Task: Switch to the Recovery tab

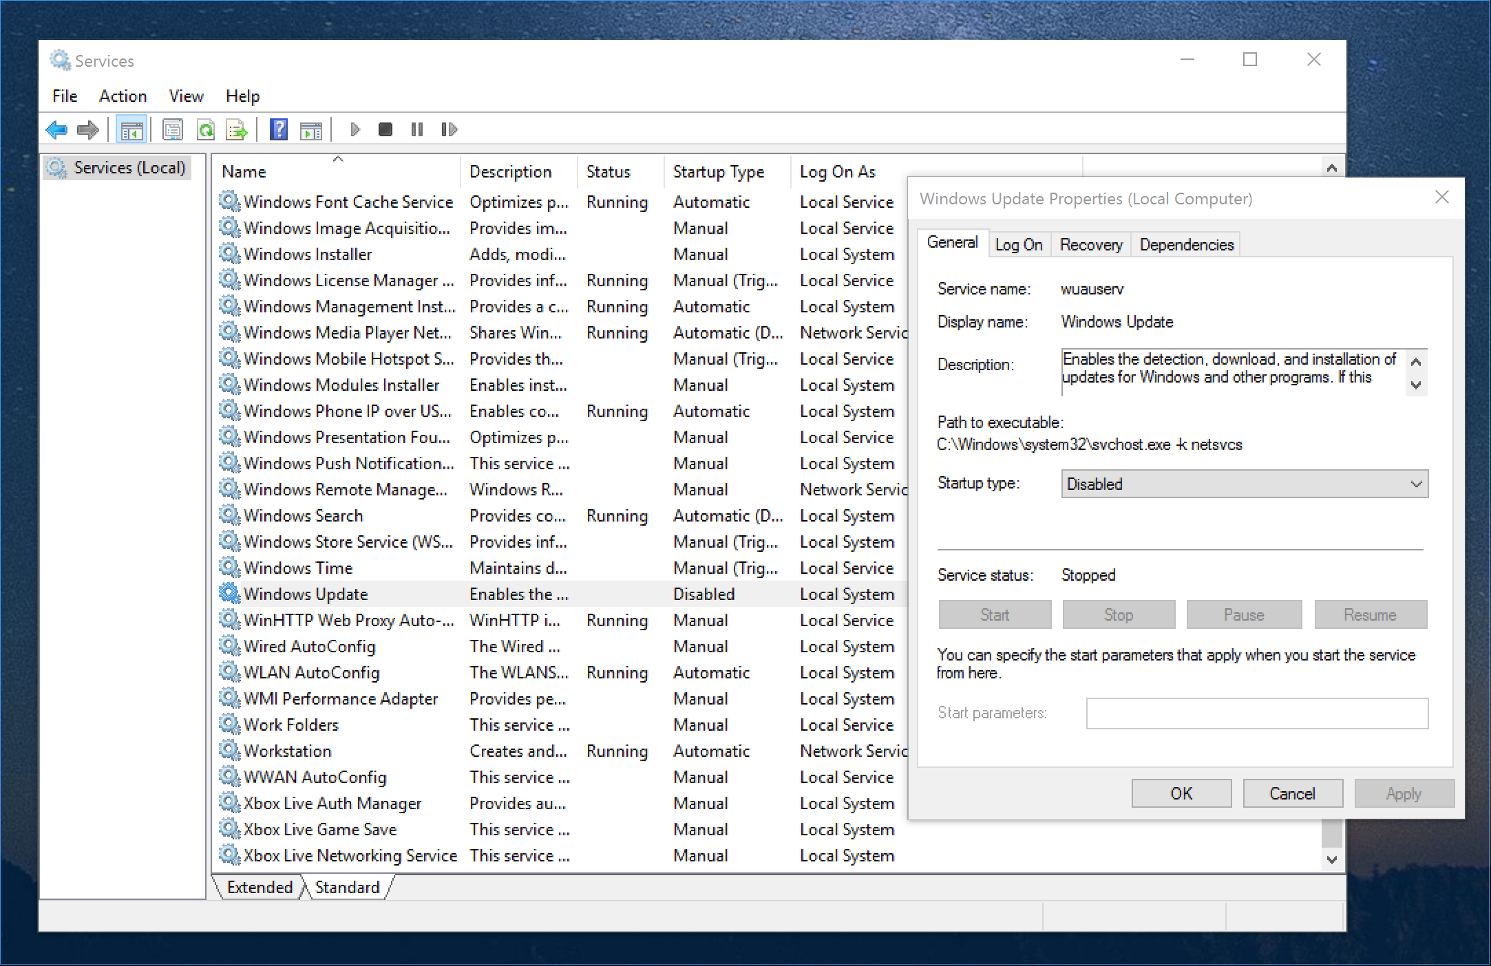Action: click(1090, 244)
